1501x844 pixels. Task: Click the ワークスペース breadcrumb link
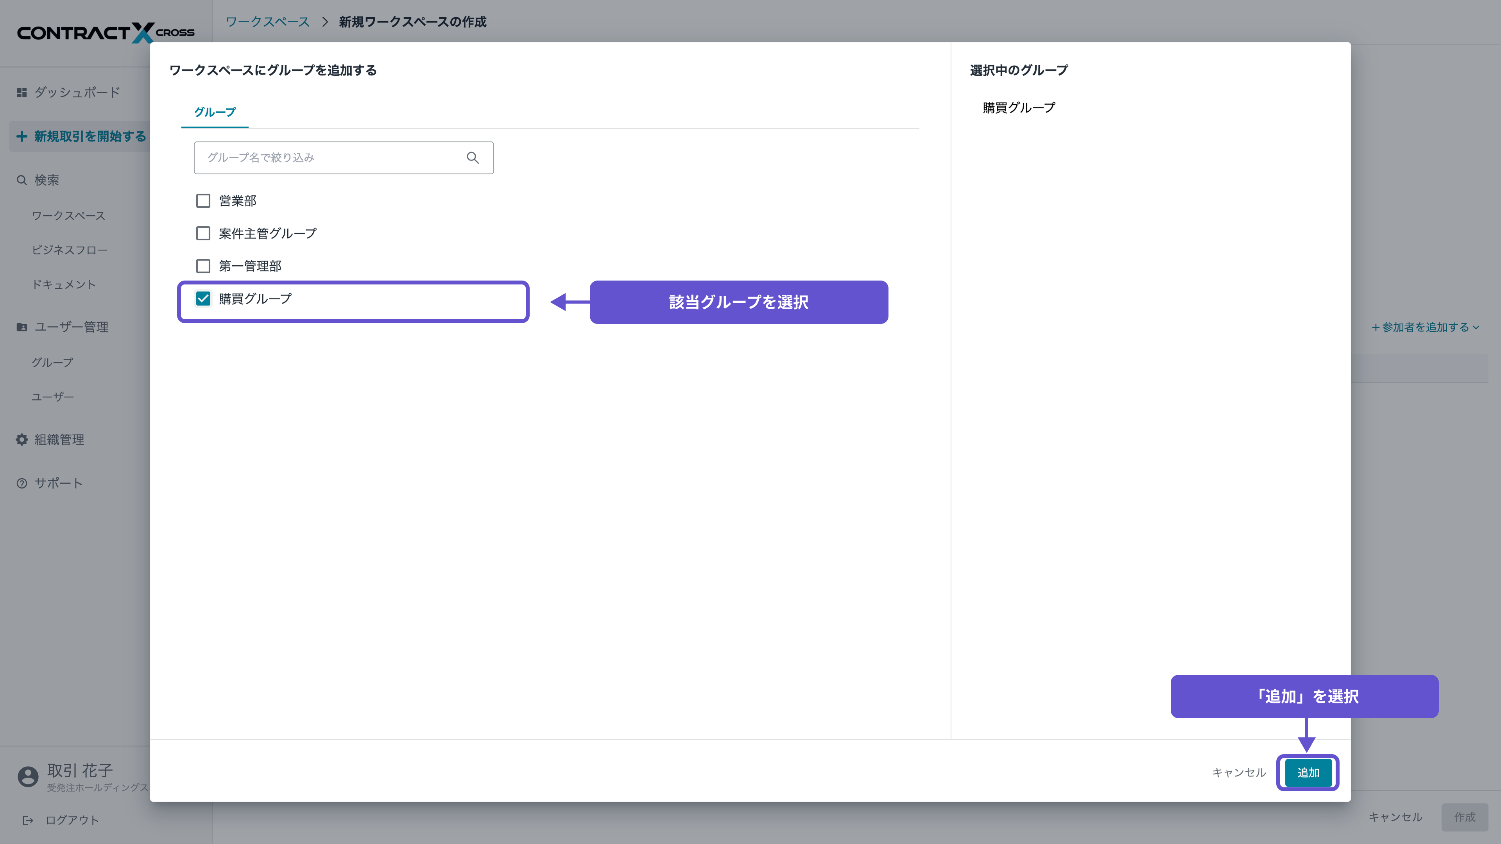267,22
